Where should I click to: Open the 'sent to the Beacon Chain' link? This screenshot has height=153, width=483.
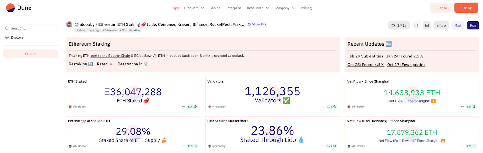coord(110,56)
